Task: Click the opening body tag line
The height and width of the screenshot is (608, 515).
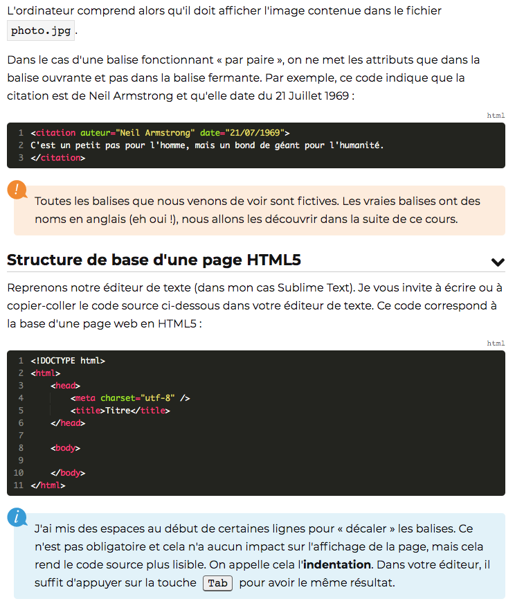Action: [65, 448]
